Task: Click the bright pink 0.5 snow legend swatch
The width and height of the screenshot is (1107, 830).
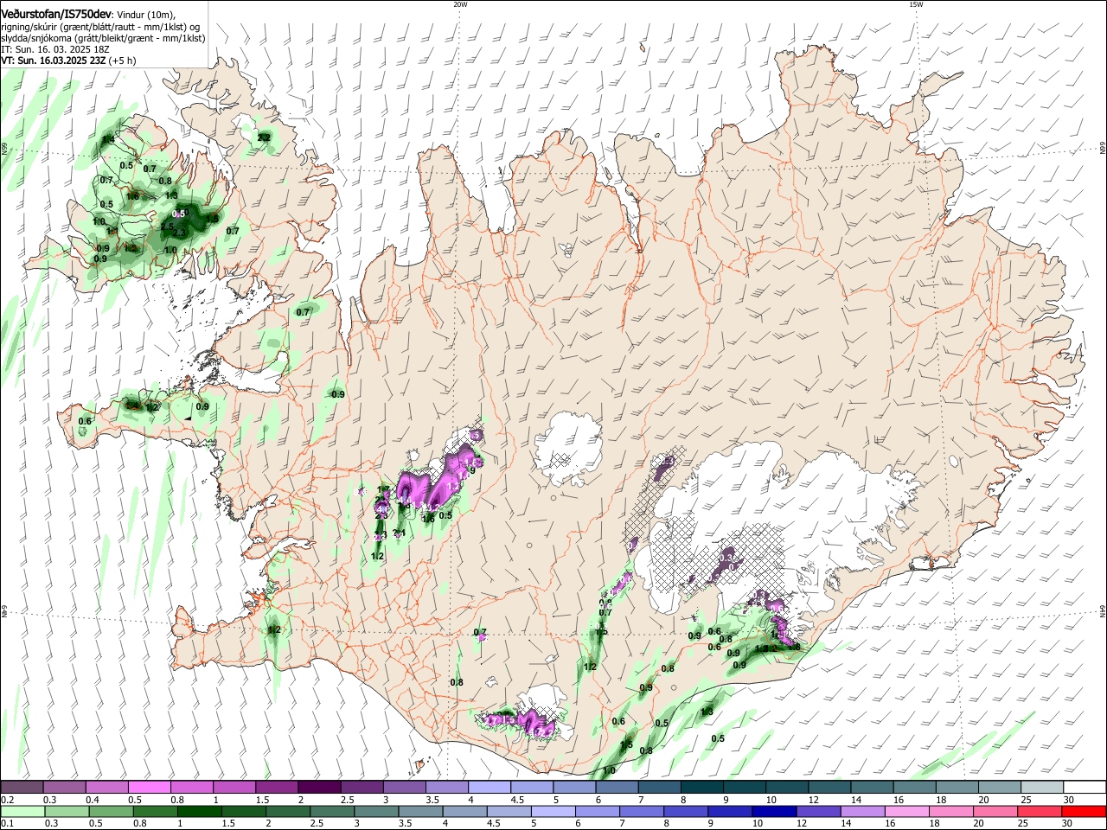Action: tap(149, 787)
